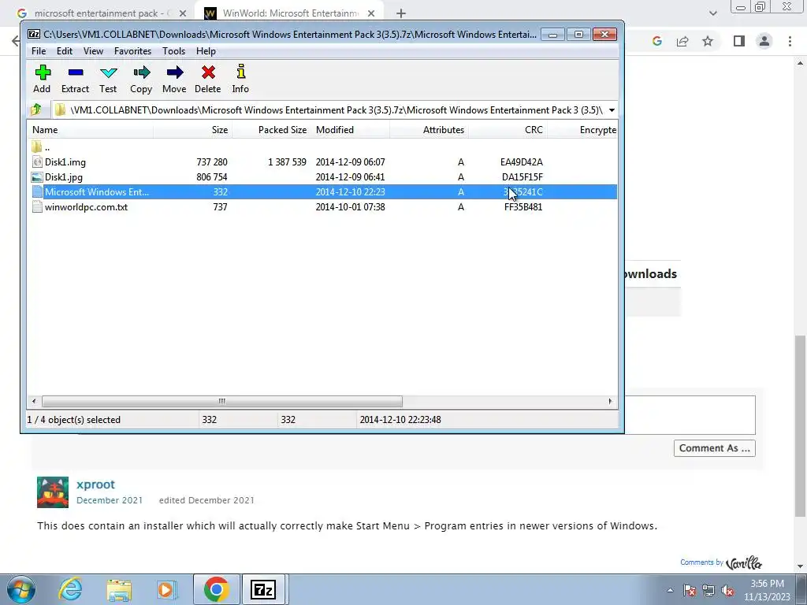Open the Info toolbar icon
This screenshot has width=807, height=605.
click(x=240, y=72)
